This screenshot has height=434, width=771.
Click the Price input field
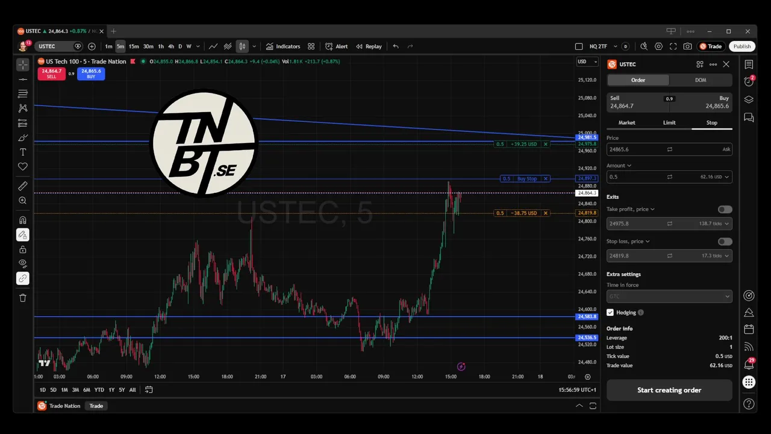click(669, 149)
